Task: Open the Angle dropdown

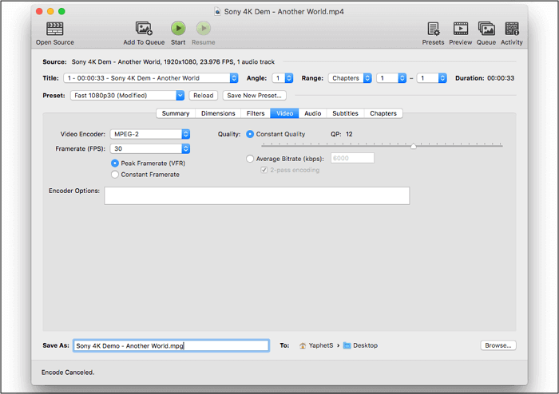Action: (x=283, y=78)
